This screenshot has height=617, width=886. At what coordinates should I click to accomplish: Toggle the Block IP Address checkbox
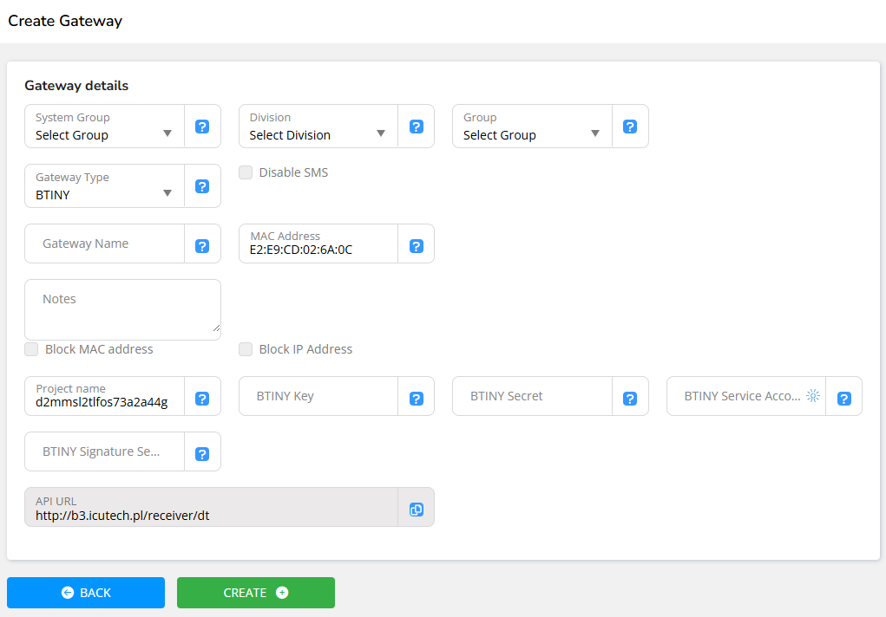click(x=246, y=349)
